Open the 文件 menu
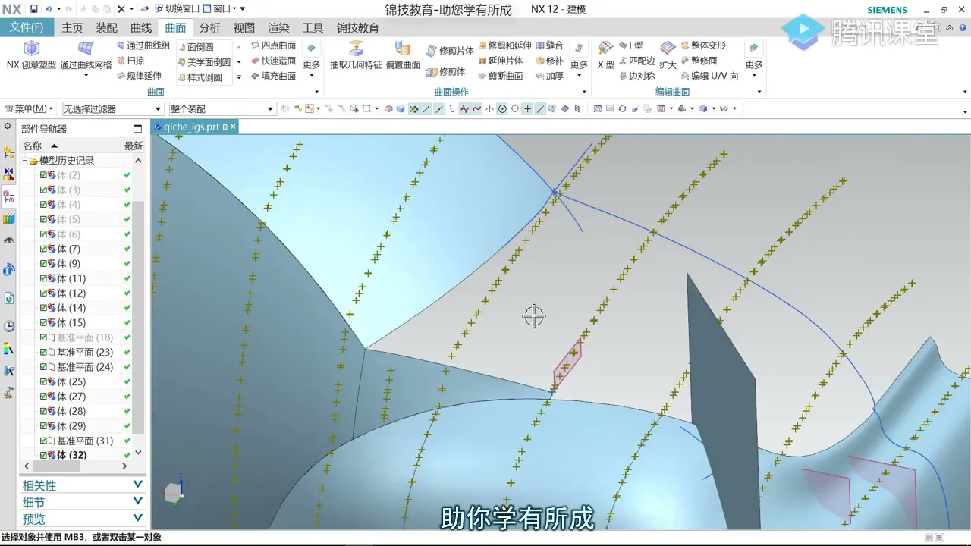This screenshot has width=971, height=546. 28,27
